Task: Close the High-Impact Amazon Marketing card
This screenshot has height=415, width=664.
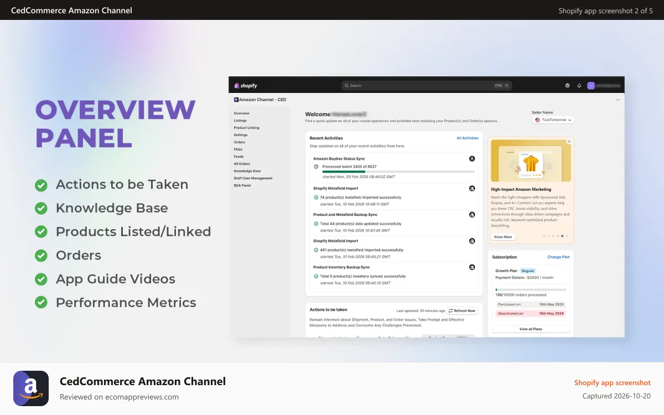Action: pyautogui.click(x=569, y=142)
